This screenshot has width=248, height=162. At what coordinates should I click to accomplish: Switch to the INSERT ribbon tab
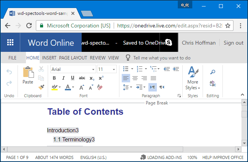click(x=49, y=58)
